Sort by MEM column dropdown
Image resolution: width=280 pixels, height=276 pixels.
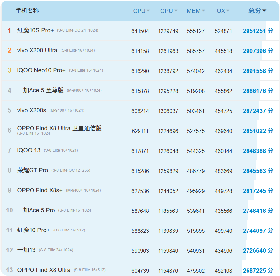(196, 11)
